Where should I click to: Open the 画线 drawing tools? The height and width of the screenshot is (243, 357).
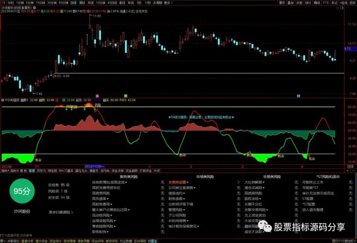coord(317,3)
